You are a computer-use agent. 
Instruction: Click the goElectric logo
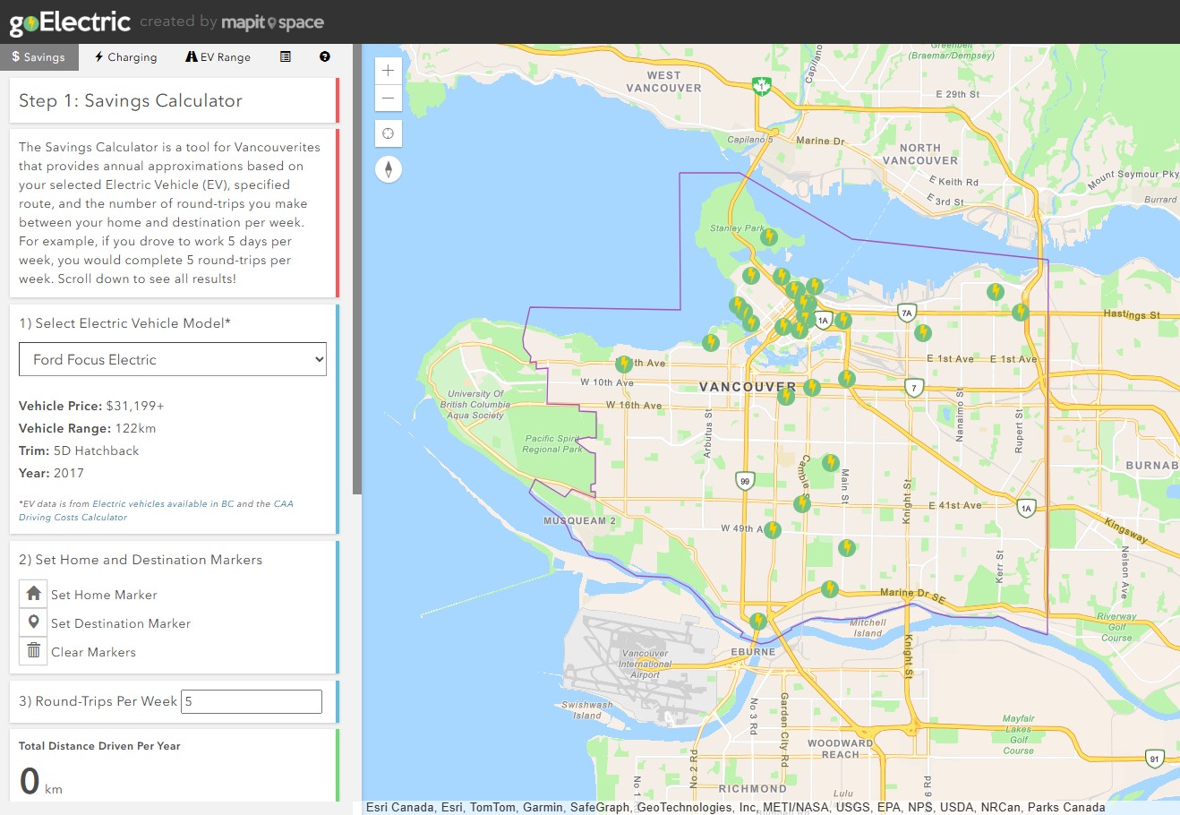click(70, 22)
